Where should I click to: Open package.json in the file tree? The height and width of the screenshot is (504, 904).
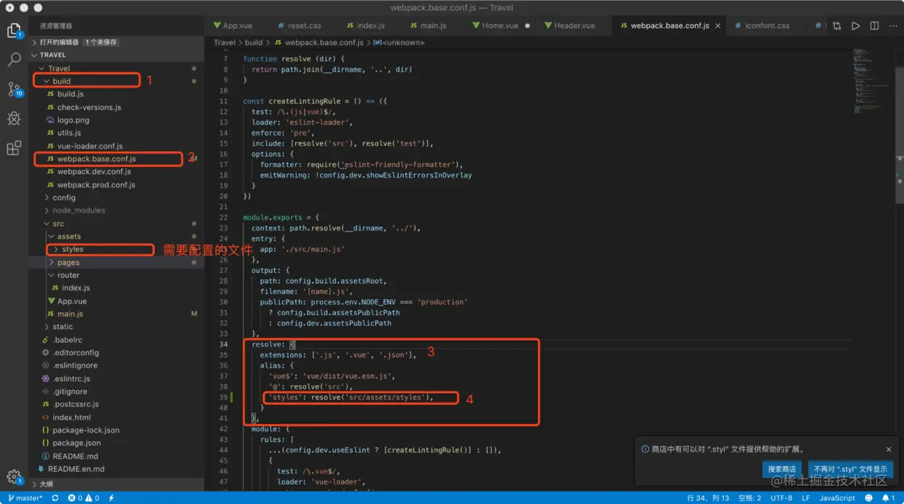point(77,443)
